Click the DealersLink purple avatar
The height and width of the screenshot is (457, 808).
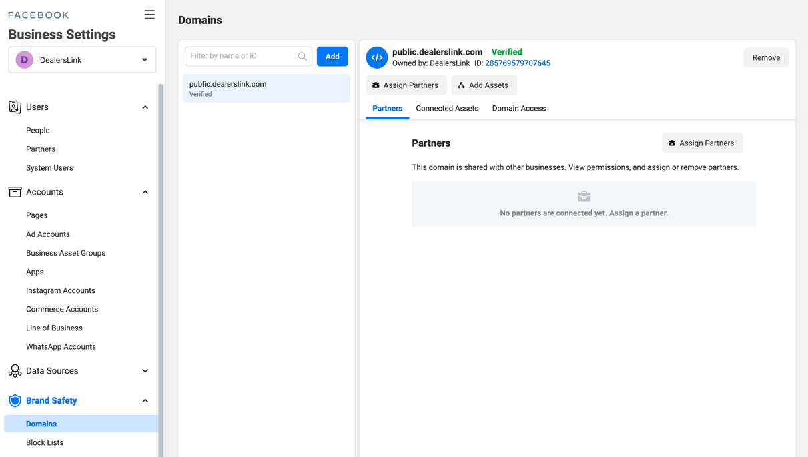coord(25,60)
